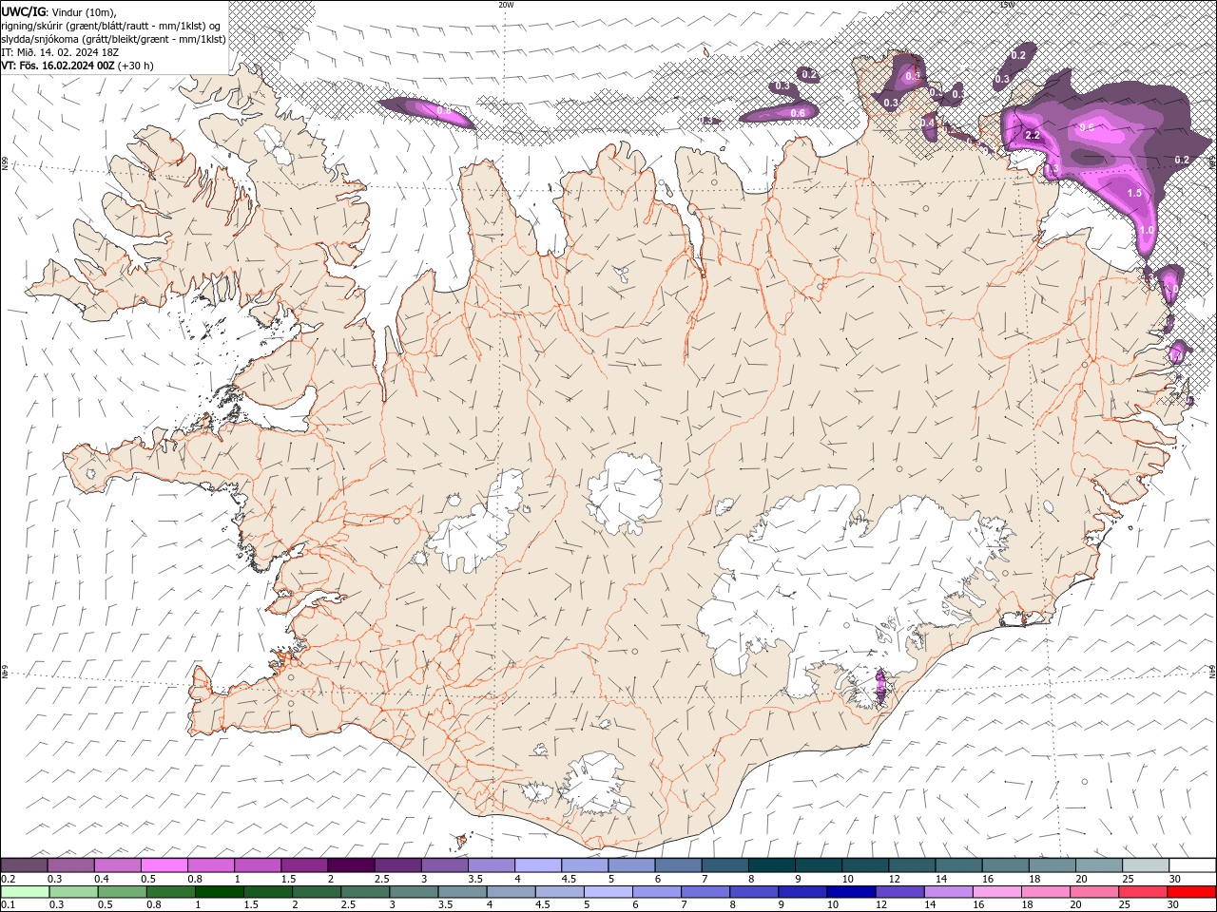This screenshot has width=1217, height=912.
Task: Click the 'rigning/skúrir' legend description line
Action: point(111,25)
